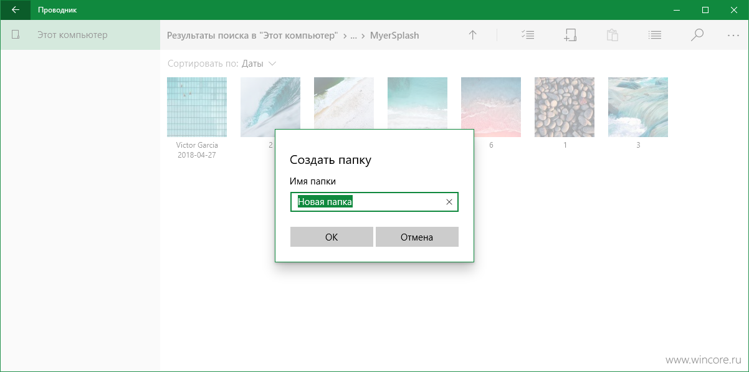Click breadcrumb 'Результаты поиска в "Этот компьютер"'

pyautogui.click(x=252, y=36)
